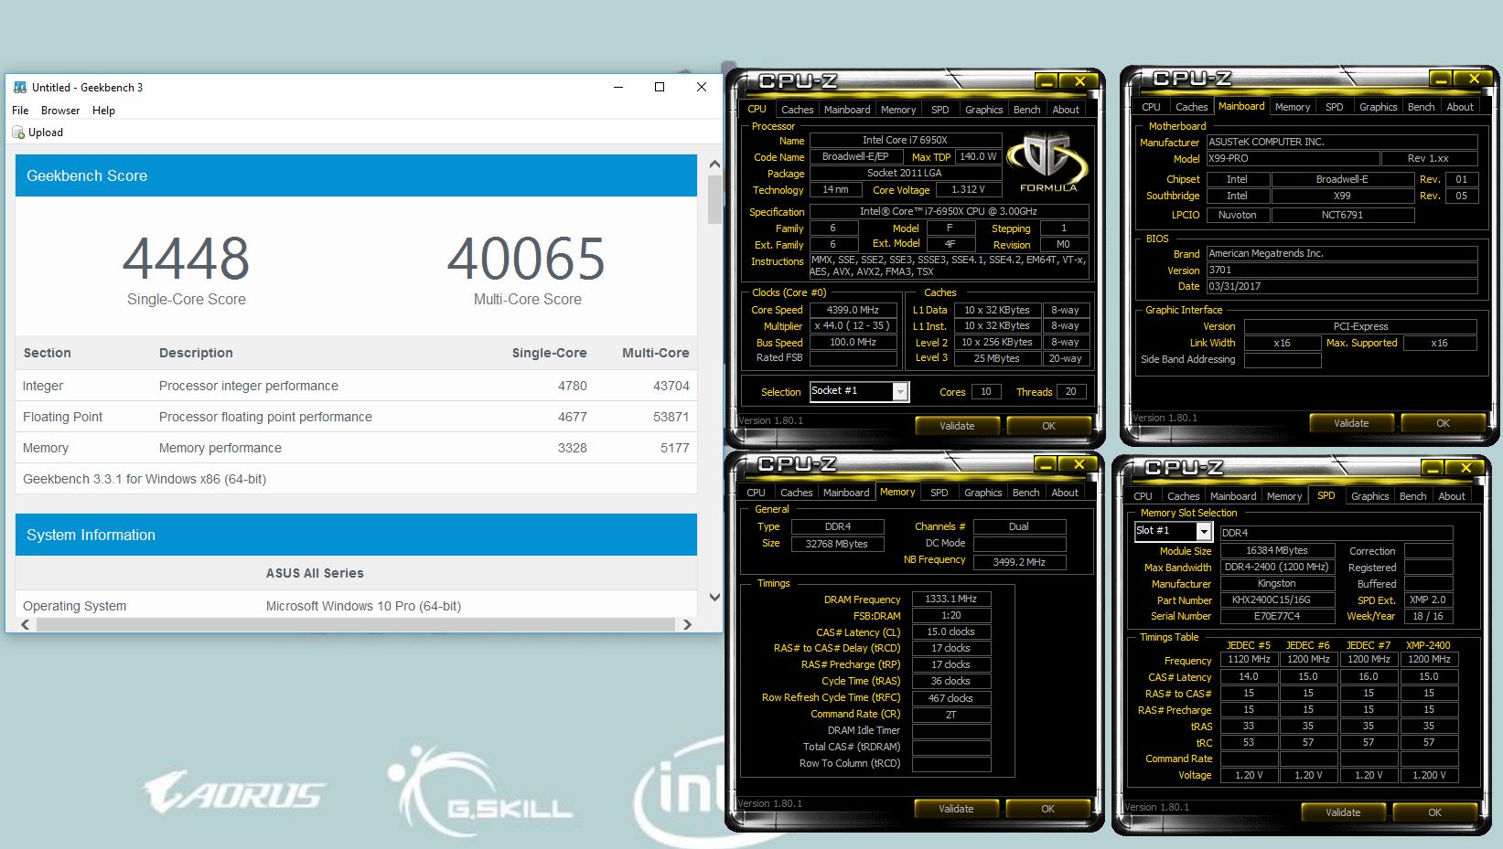Select the 40065 multi-core score

coord(527,259)
